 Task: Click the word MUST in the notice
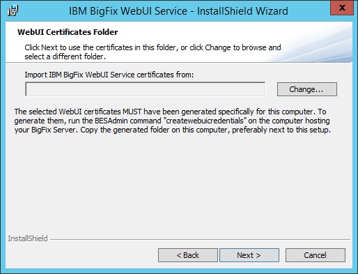click(132, 112)
